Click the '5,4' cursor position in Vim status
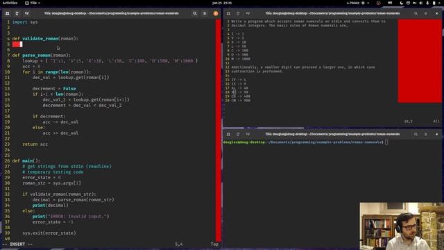 coord(179,244)
